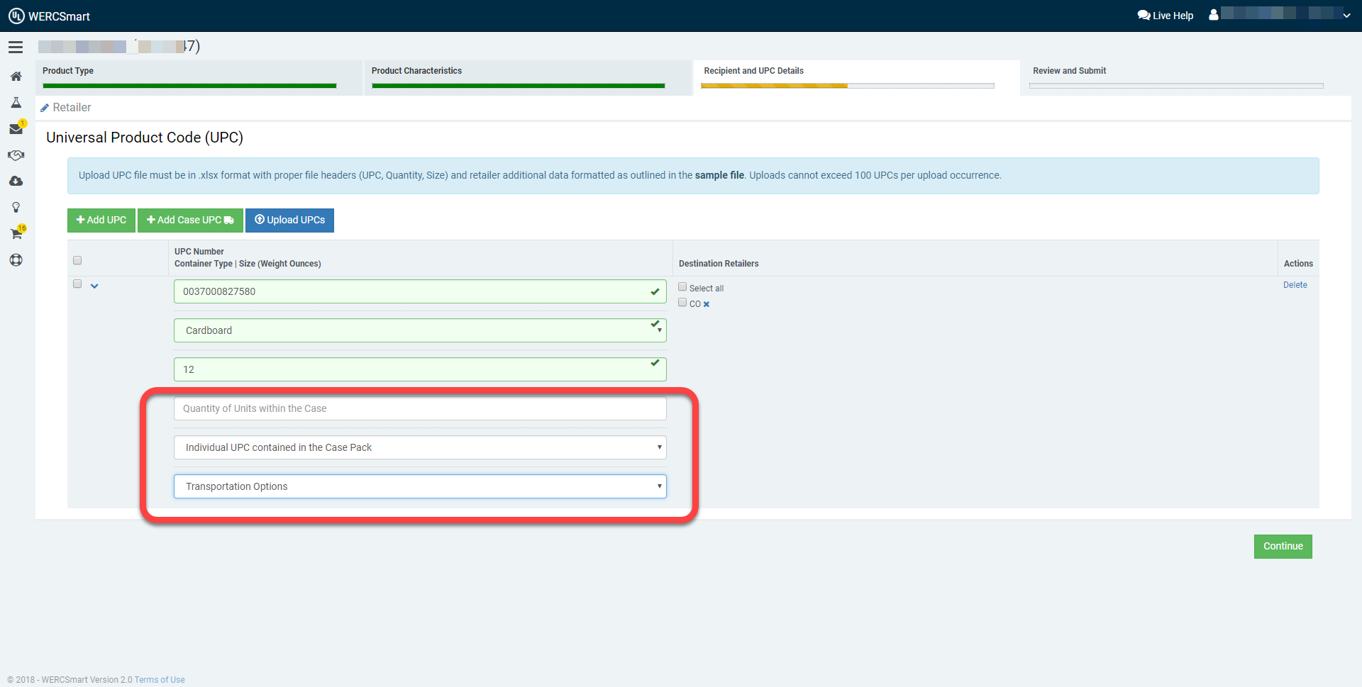Click the Add UPC button
Image resolution: width=1362 pixels, height=687 pixels.
101,220
